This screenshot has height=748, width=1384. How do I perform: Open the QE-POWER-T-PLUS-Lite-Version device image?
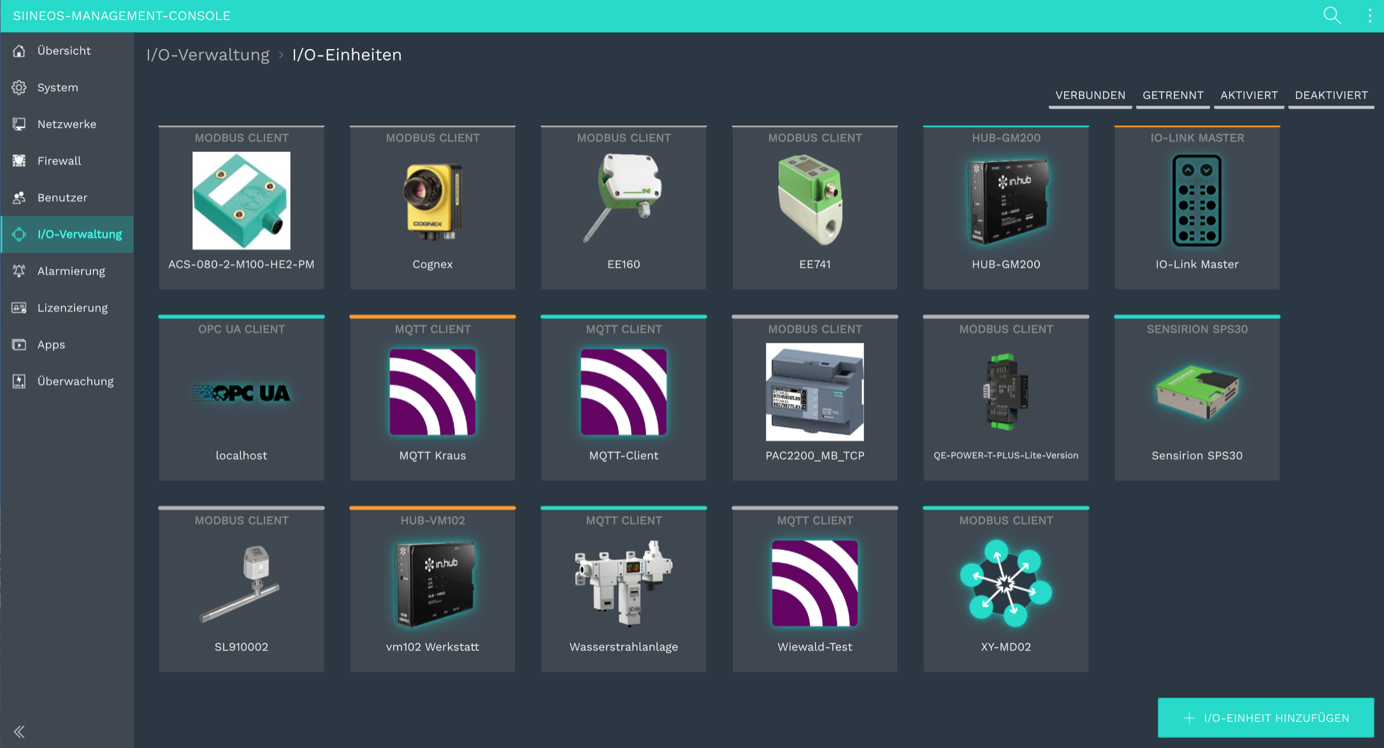1006,392
